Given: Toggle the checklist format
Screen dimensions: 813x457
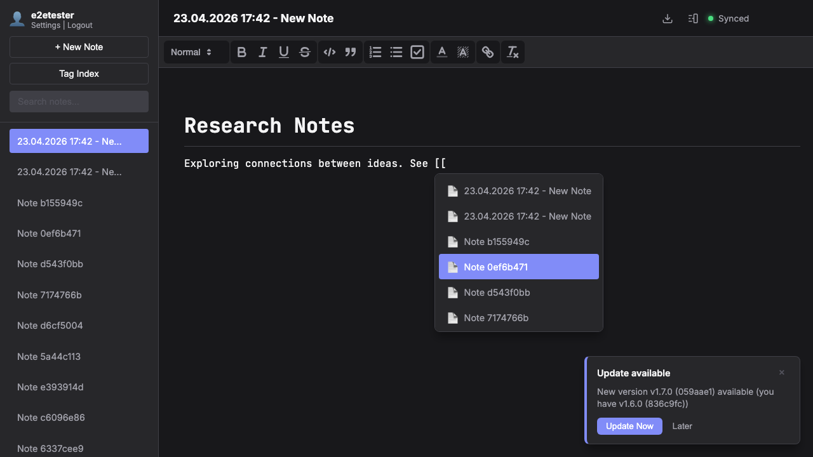Looking at the screenshot, I should [417, 52].
